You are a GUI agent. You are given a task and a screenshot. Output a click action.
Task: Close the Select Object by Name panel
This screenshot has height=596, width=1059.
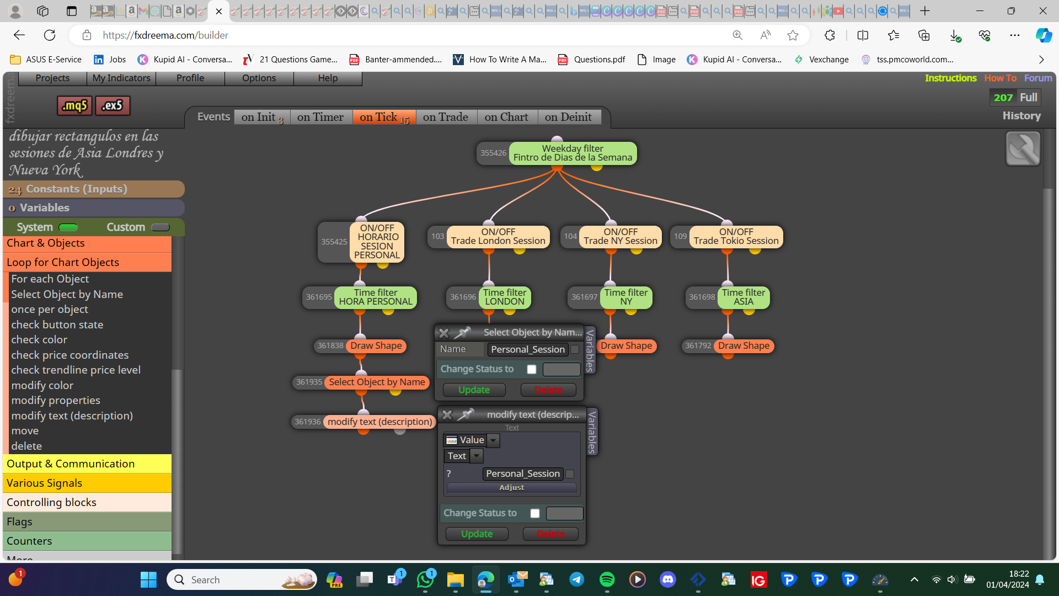(443, 333)
